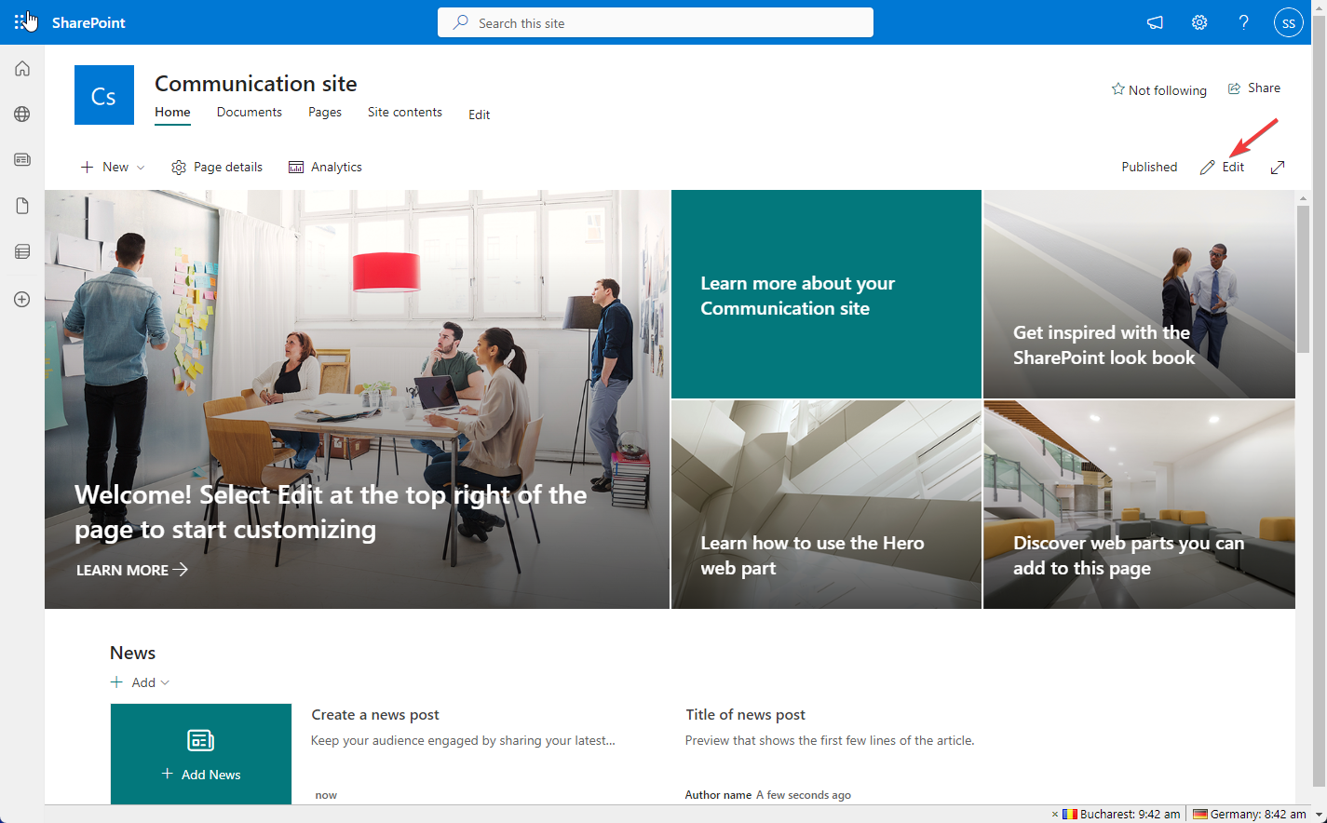Open the Title of news post link
The image size is (1327, 823).
point(745,715)
